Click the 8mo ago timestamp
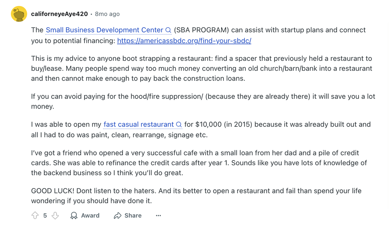The height and width of the screenshot is (231, 391). pos(107,14)
